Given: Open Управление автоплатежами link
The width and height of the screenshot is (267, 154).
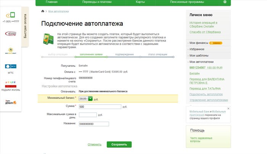Looking at the screenshot, I should coord(209,100).
